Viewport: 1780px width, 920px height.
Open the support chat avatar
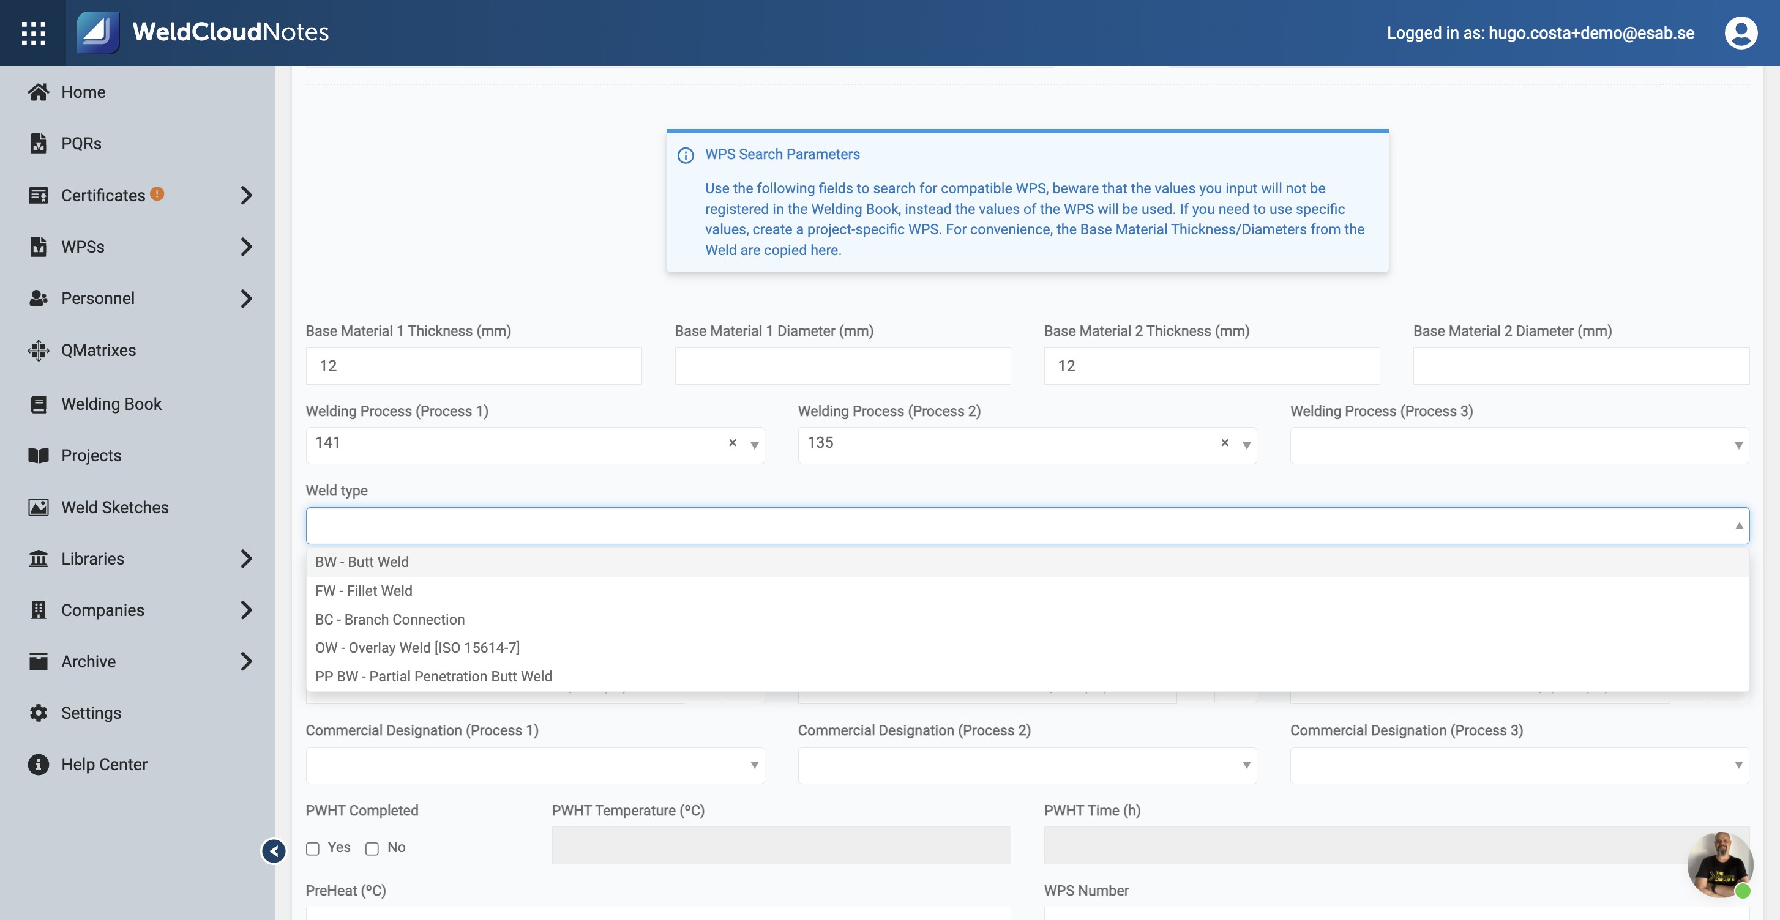pyautogui.click(x=1720, y=865)
